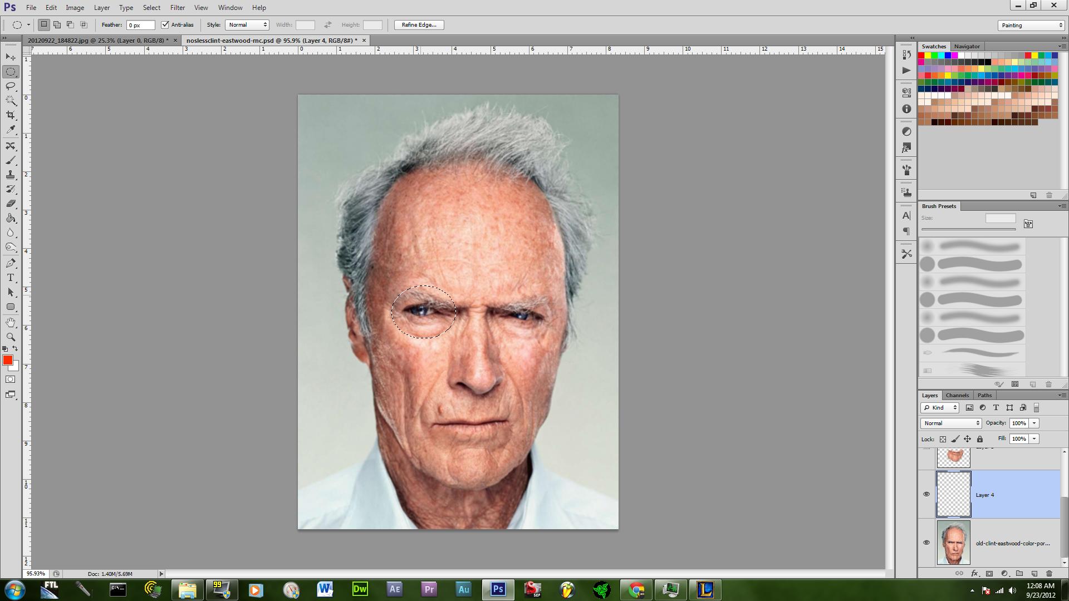Toggle lock all padlock
Image resolution: width=1069 pixels, height=601 pixels.
click(980, 439)
